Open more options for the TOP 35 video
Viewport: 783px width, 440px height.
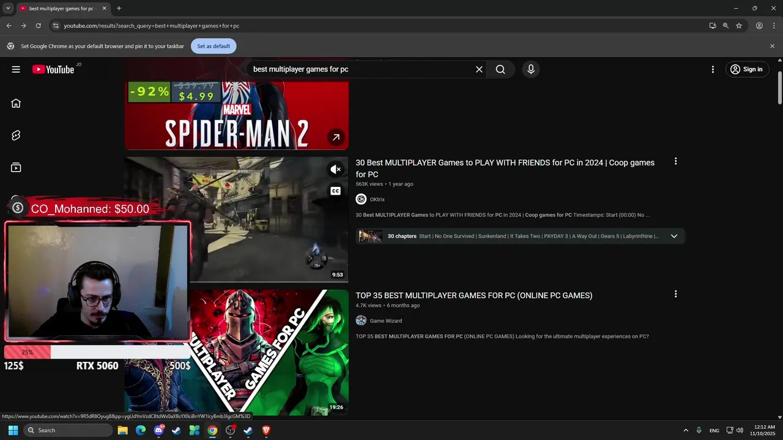click(675, 294)
